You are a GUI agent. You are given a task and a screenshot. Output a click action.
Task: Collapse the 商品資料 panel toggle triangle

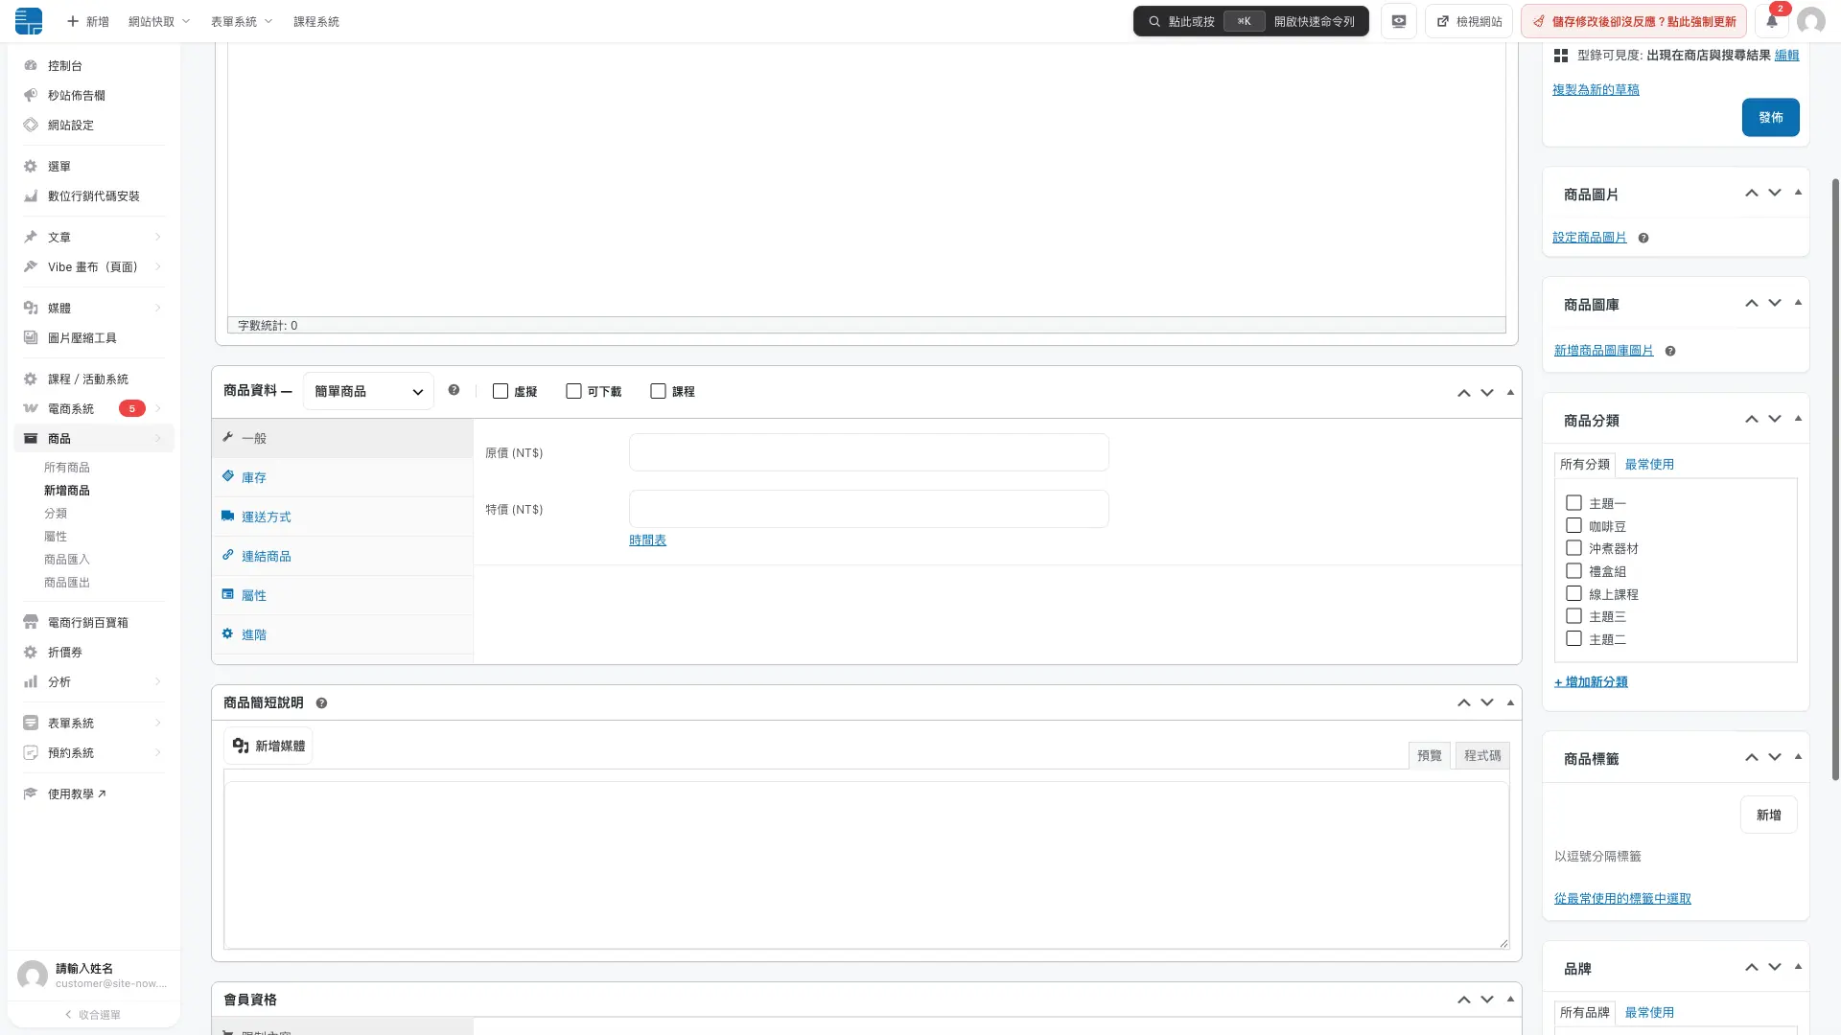click(1510, 392)
